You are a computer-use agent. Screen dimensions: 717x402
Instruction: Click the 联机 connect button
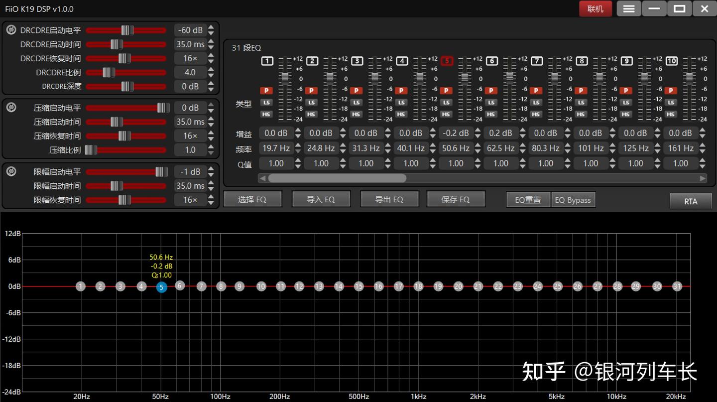point(595,9)
